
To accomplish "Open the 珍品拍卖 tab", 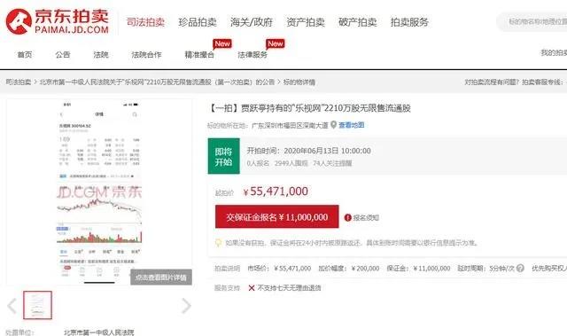I will coord(198,22).
